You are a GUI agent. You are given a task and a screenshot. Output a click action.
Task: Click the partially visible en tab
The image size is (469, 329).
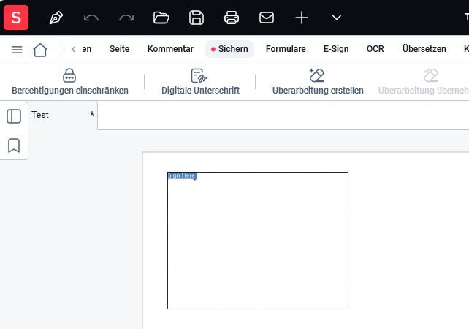[86, 49]
